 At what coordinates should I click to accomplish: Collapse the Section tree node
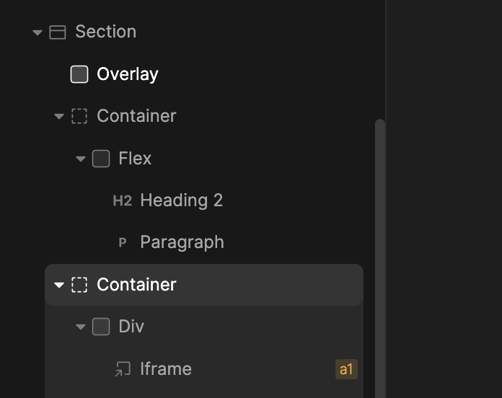pos(38,32)
